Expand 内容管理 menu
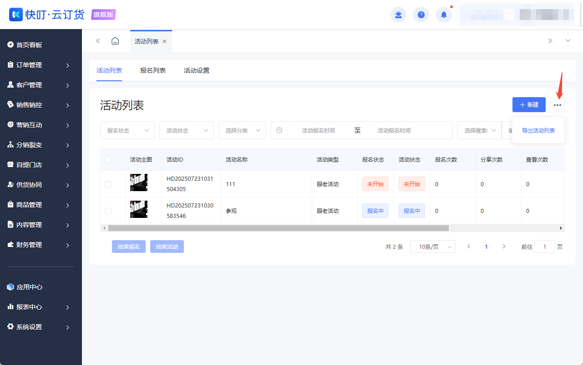 (x=41, y=225)
